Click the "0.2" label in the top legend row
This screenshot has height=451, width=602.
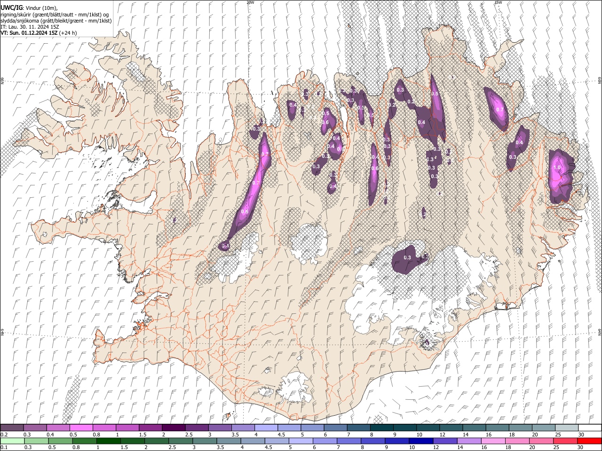pos(4,435)
